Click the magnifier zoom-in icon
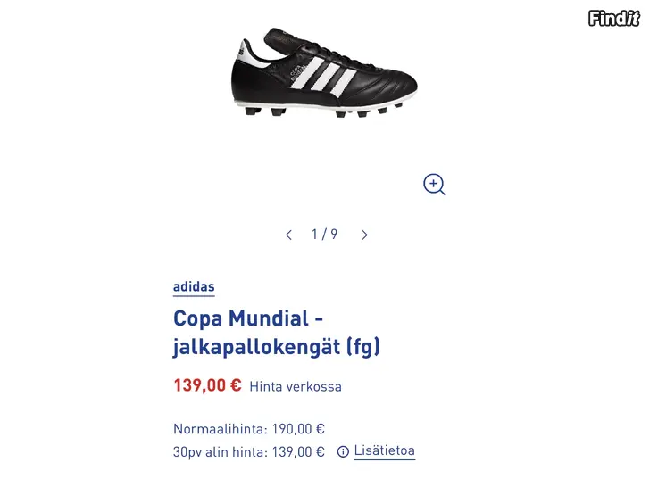Screen dimensions: 650x487 pos(434,185)
